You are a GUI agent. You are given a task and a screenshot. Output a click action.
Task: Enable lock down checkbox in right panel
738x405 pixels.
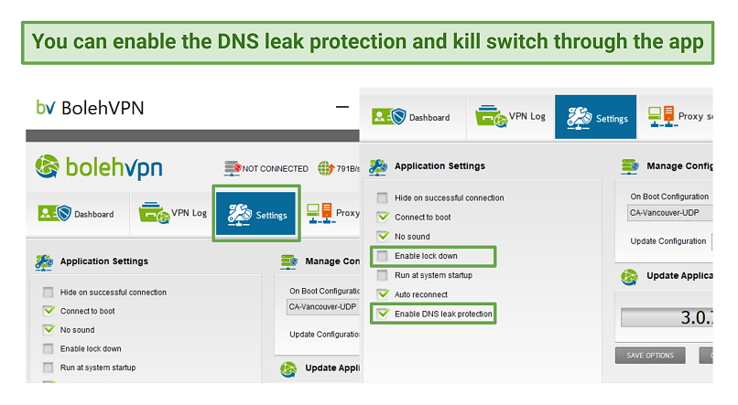[382, 256]
